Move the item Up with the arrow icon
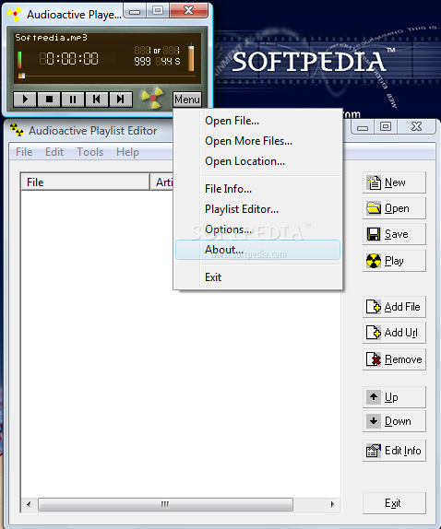 (394, 397)
